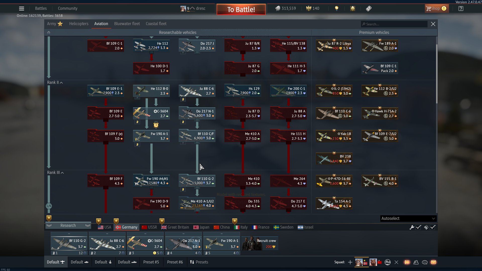Select Japan nation
The width and height of the screenshot is (482, 271).
(201, 227)
